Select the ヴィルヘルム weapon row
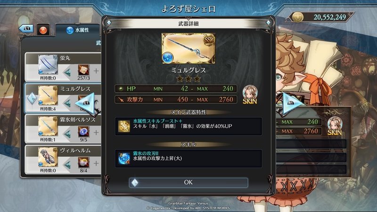 coord(63,159)
